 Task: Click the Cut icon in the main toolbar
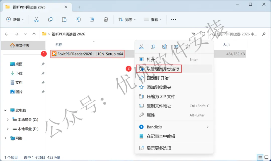click(36, 20)
